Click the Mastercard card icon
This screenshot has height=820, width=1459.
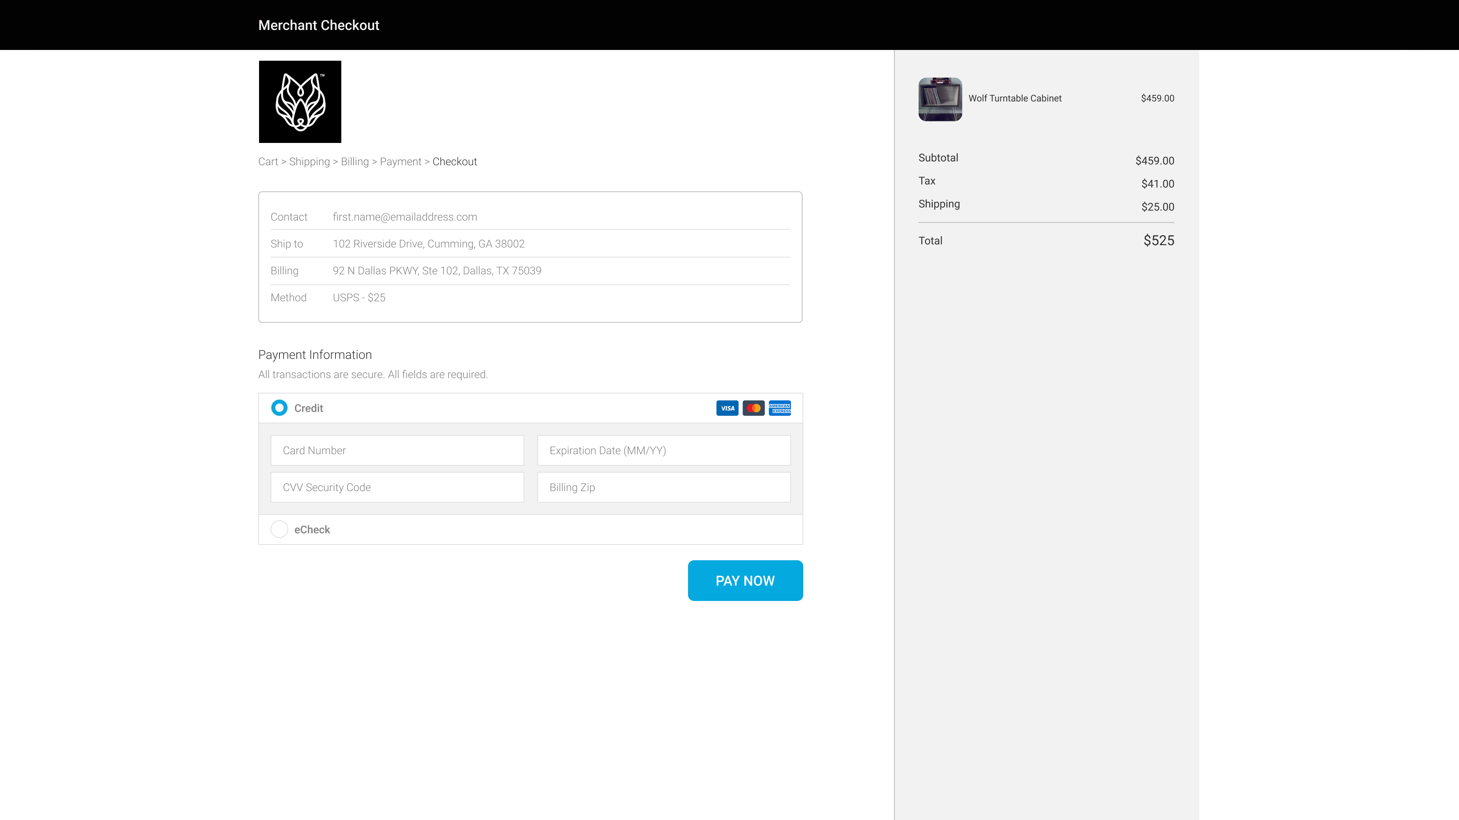pyautogui.click(x=753, y=408)
